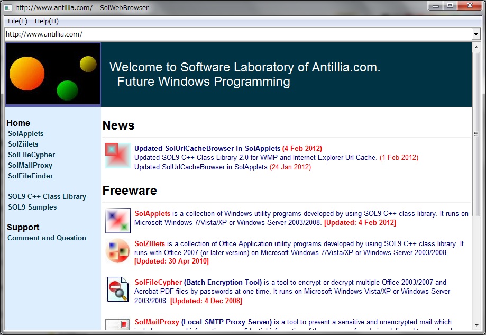
Task: Click Updated SolUrlCacheBrowser 4 Feb 2012 news link
Action: [228, 148]
